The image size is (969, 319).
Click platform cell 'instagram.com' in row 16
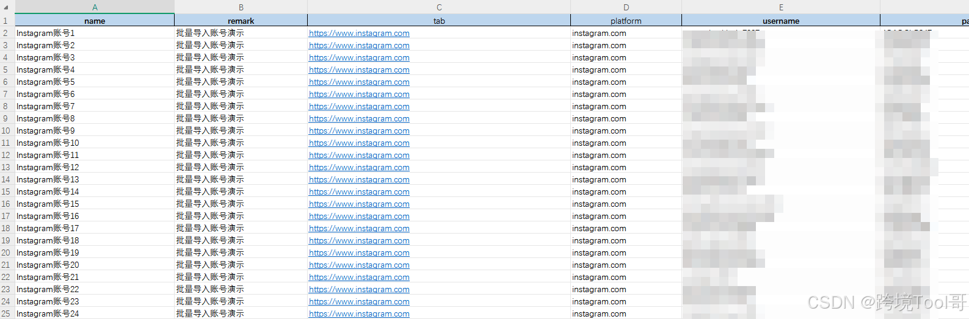[626, 204]
